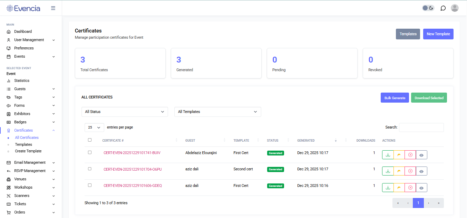Viewport: 467px width, 218px height.
Task: Click the hamburger menu beside the Evencia logo
Action: 53,8
